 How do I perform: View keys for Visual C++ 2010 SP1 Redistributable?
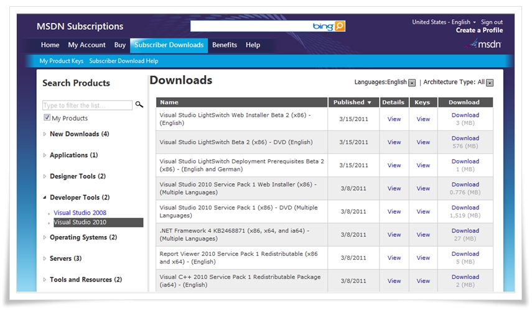click(x=423, y=281)
